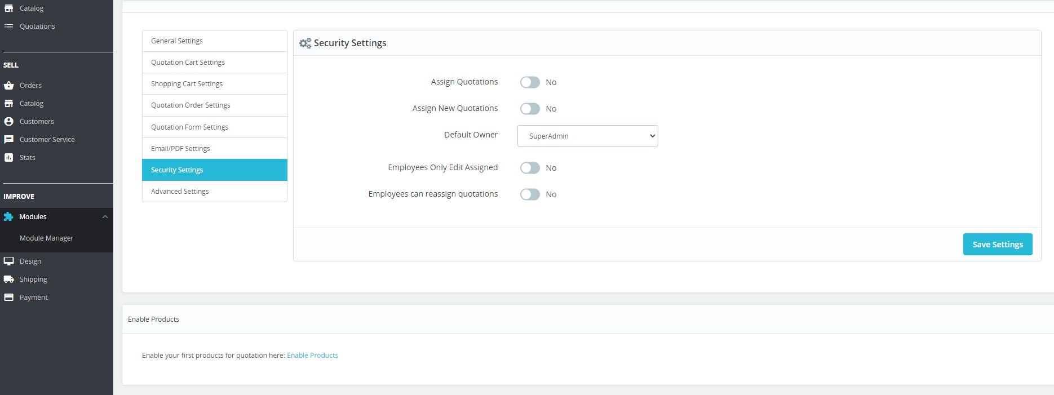This screenshot has height=395, width=1054.
Task: Click the Shipping truck icon
Action: coord(8,279)
